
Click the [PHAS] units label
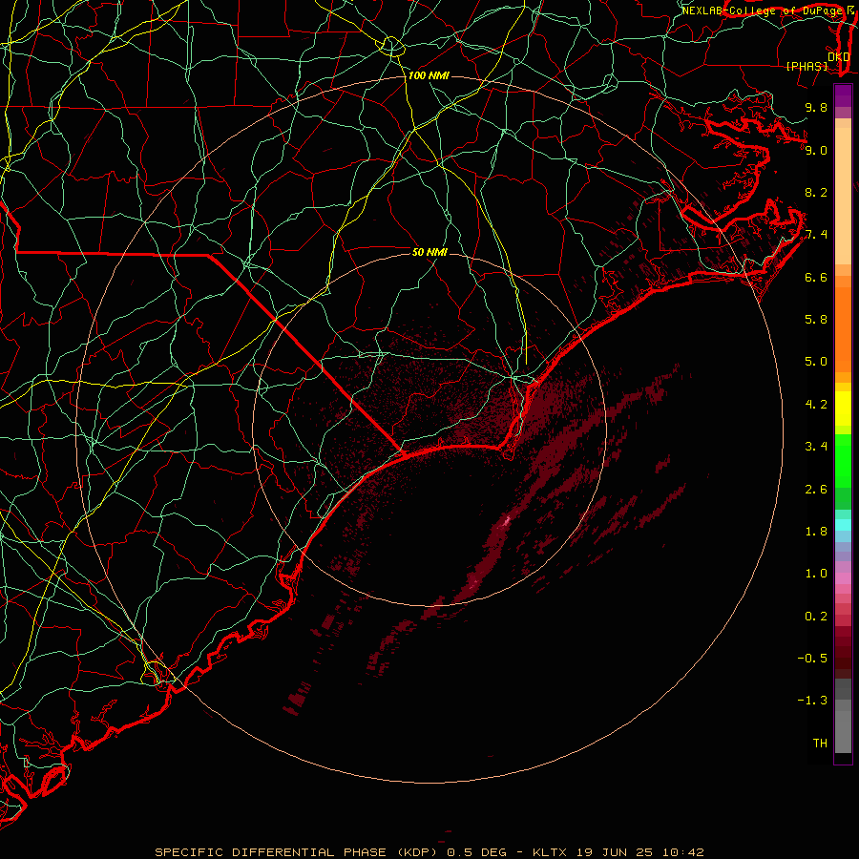pos(807,66)
